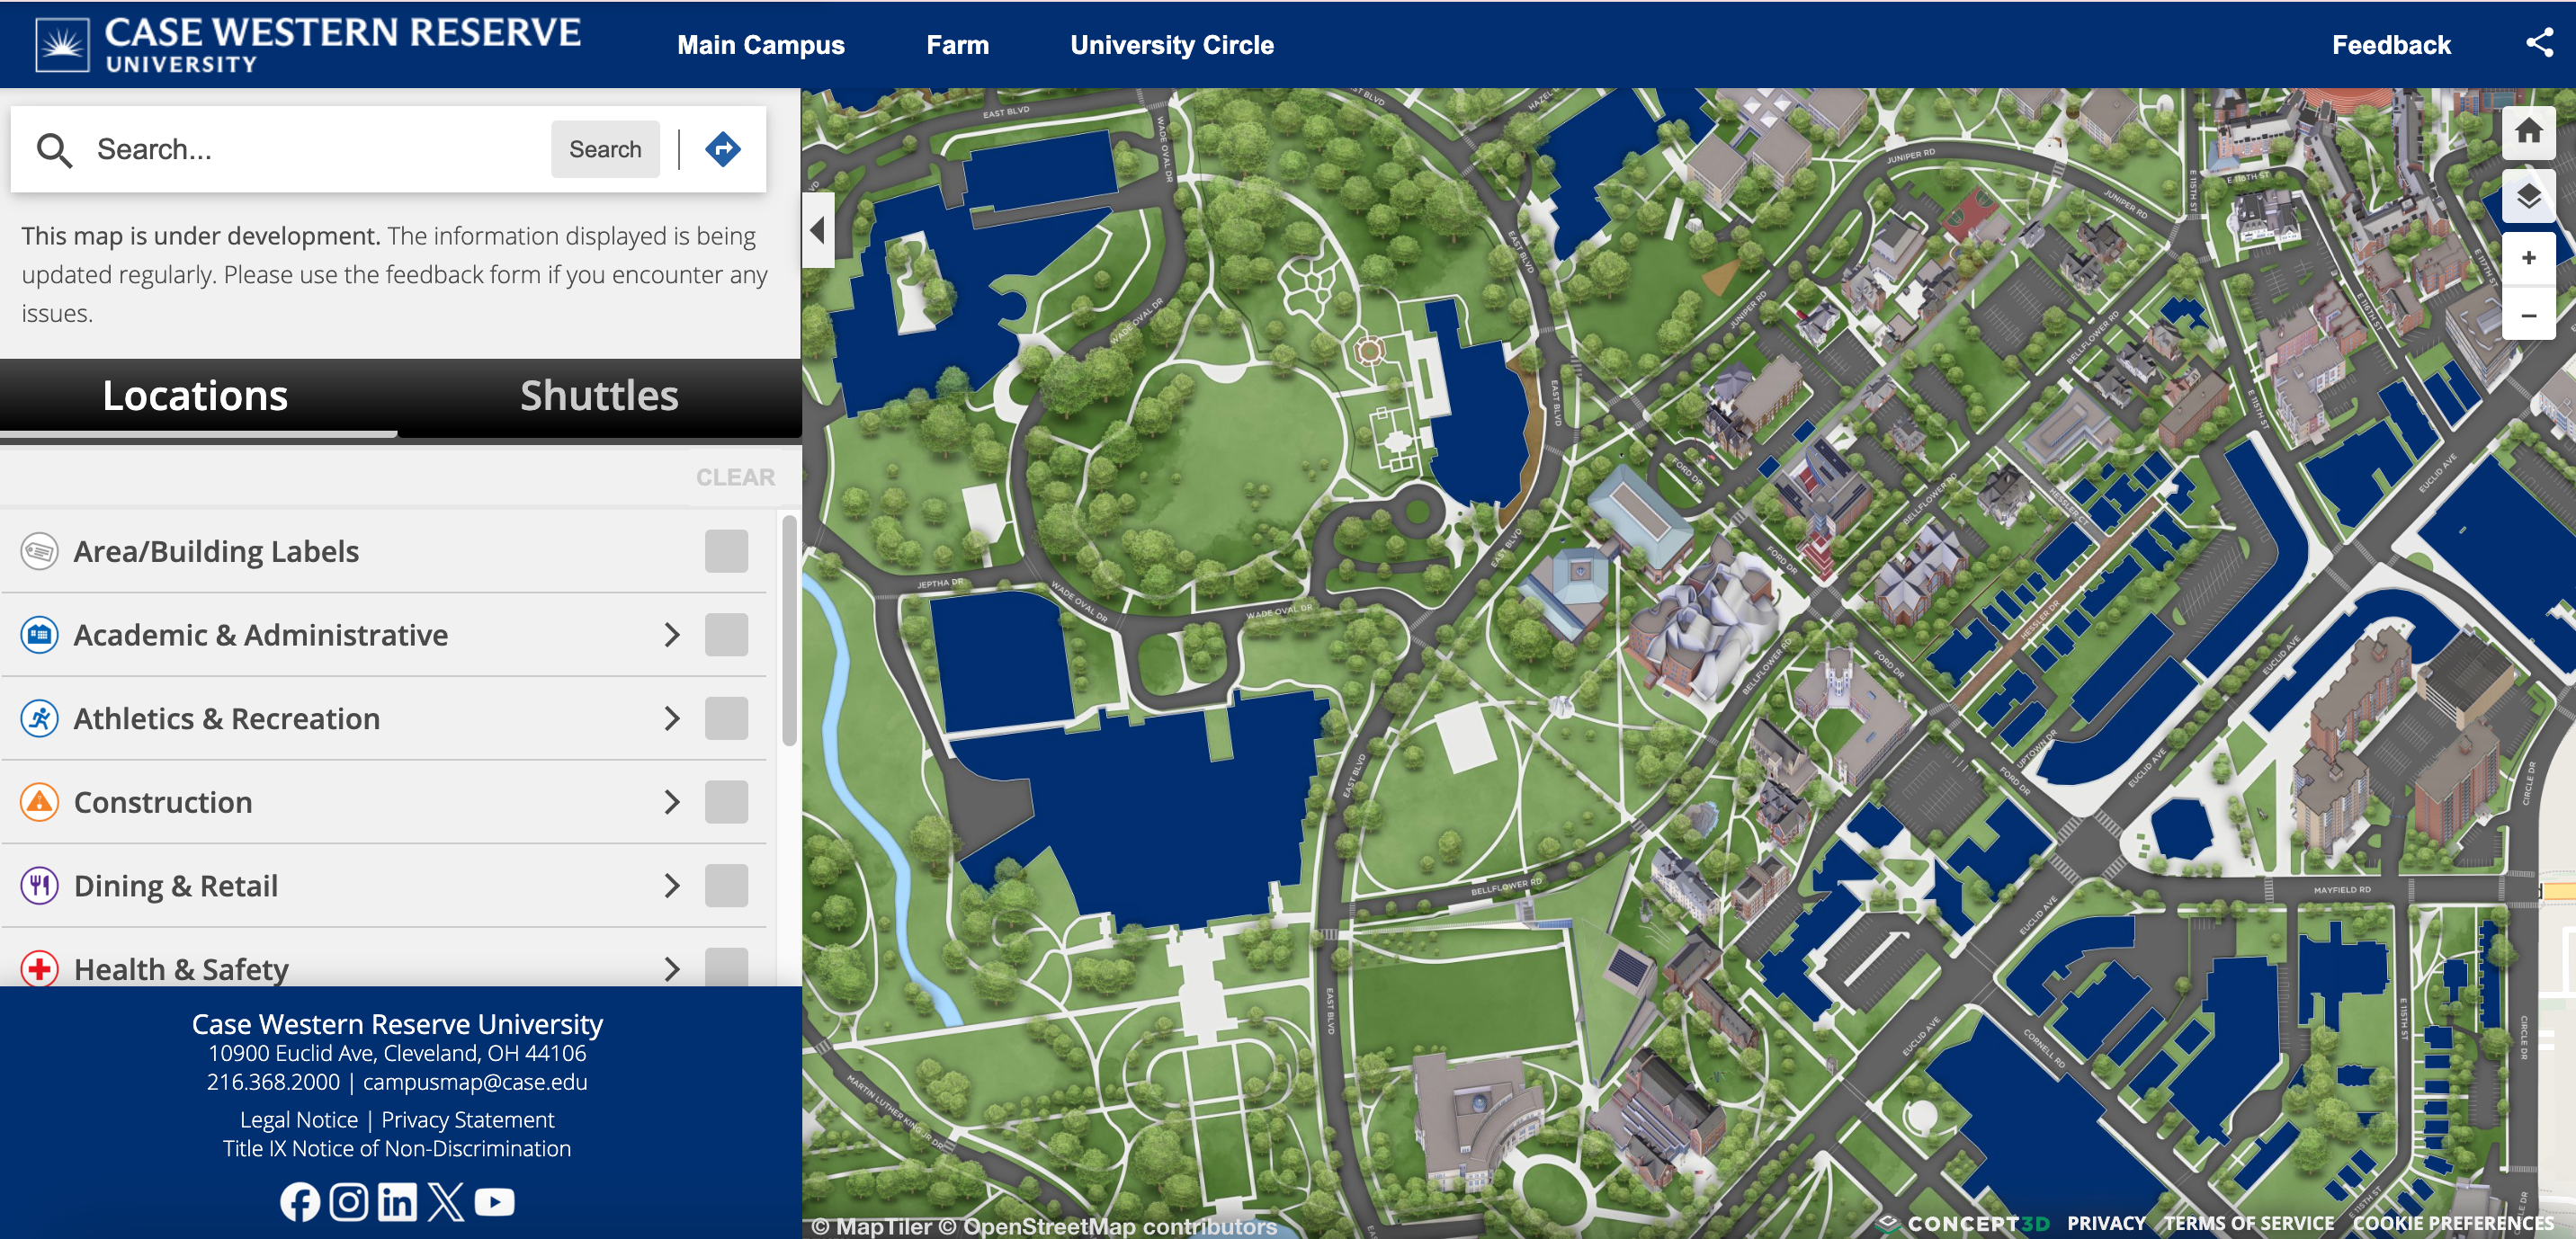Screen dimensions: 2576x1239
Task: Click the Area/Building Labels category icon
Action: [39, 551]
